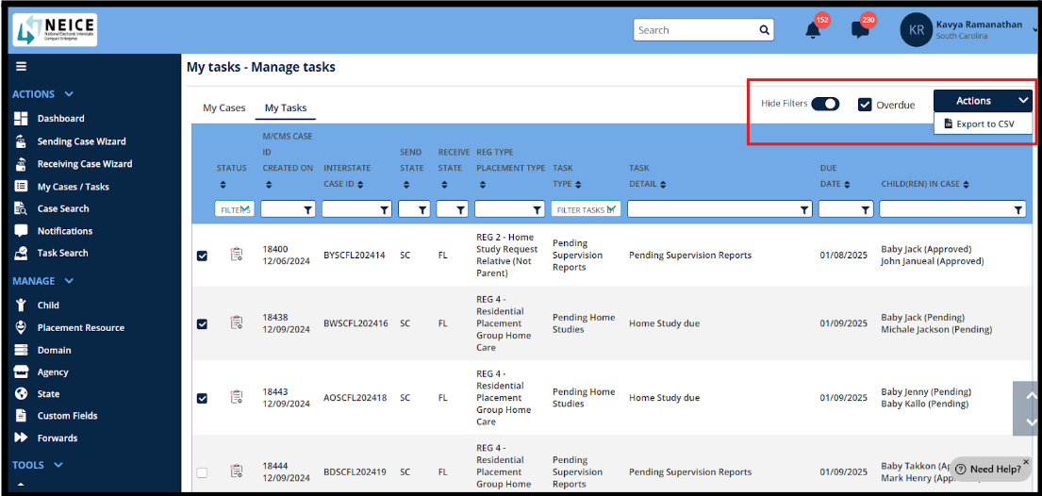Click the M/CMS Case ID filter field
Viewport: 1042px width, 496px height.
pyautogui.click(x=289, y=209)
